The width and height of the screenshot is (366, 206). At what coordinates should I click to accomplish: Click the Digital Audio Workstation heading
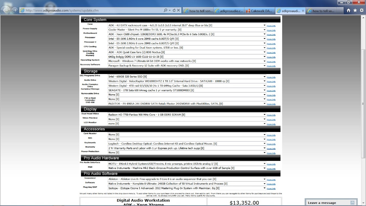pos(143,200)
